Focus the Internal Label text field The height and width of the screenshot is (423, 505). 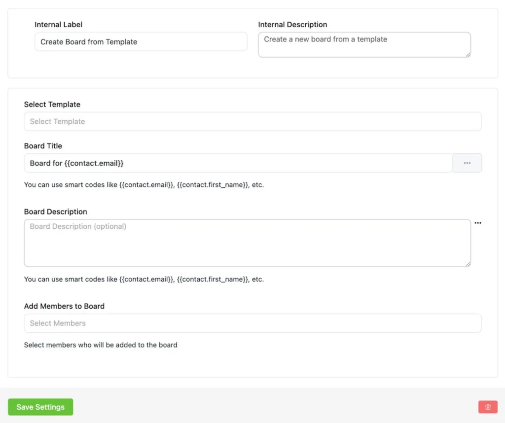pos(141,42)
